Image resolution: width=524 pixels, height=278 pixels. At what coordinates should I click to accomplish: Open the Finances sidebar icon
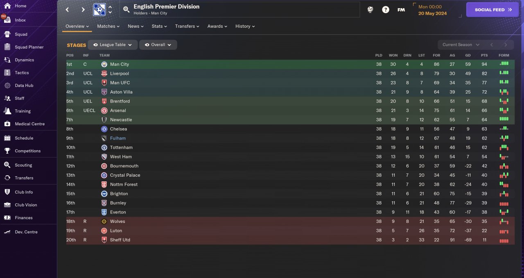[7, 218]
